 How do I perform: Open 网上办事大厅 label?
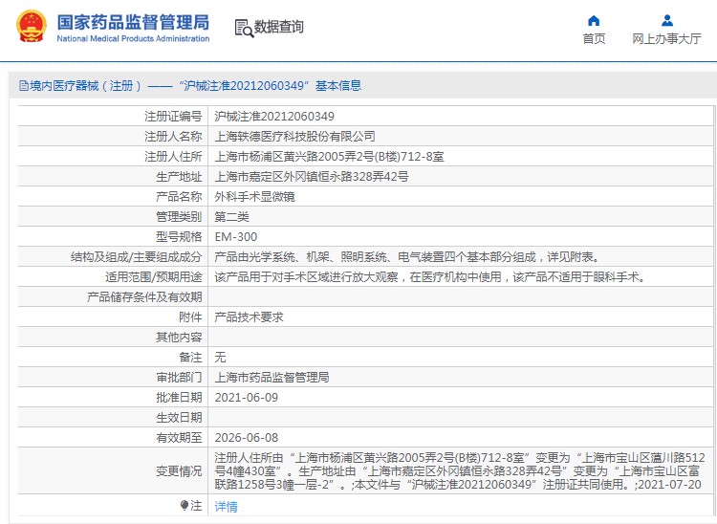pos(666,39)
